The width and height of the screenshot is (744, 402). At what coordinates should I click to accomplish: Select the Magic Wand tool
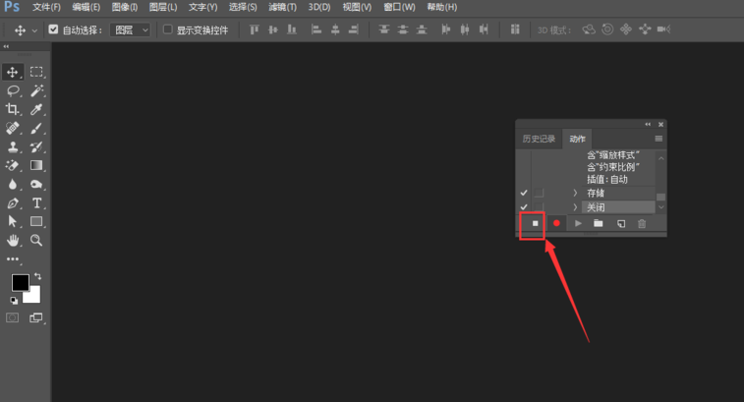pyautogui.click(x=36, y=90)
